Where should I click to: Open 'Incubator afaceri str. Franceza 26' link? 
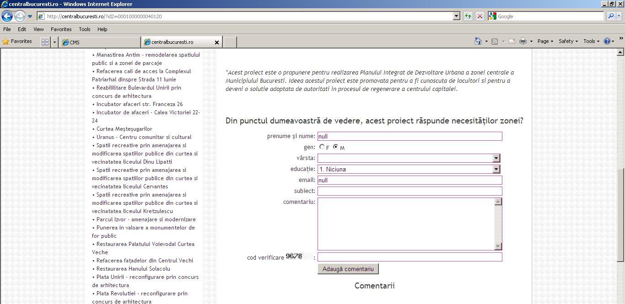[x=140, y=104]
